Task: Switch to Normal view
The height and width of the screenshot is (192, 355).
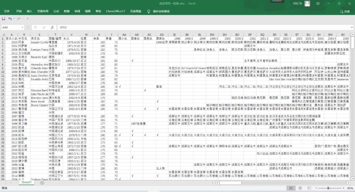Action: pyautogui.click(x=291, y=188)
